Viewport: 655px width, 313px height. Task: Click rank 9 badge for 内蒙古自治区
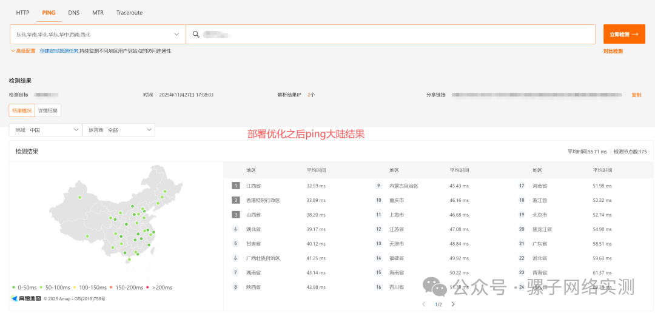(x=378, y=186)
